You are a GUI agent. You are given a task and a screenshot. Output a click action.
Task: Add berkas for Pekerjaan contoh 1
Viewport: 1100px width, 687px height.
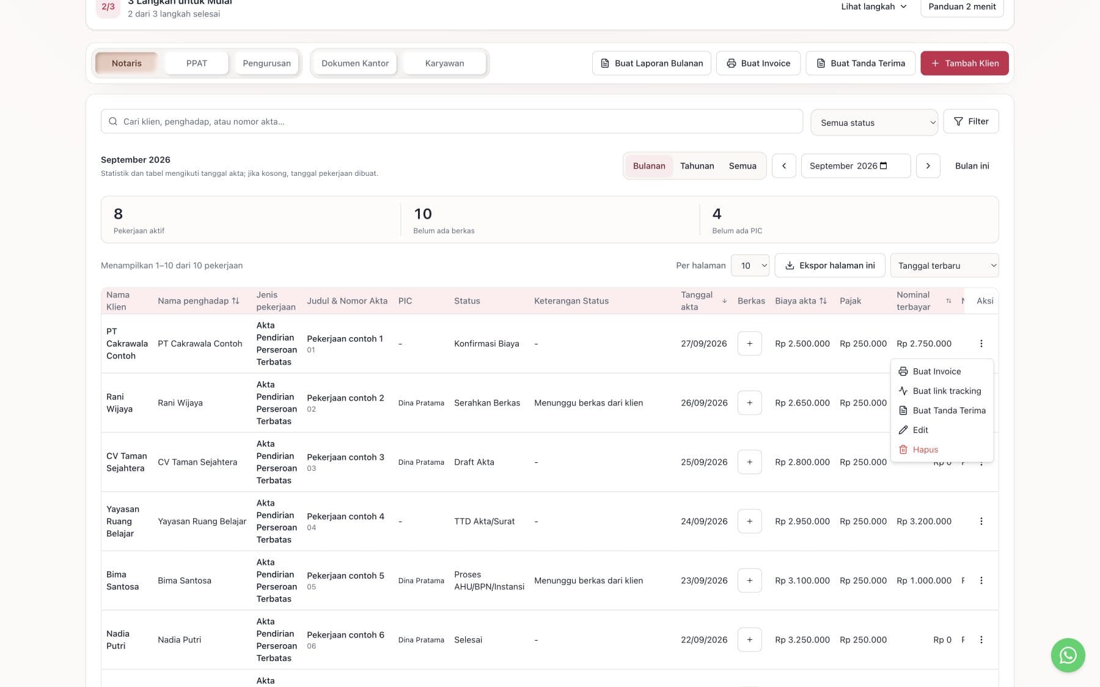click(x=749, y=344)
